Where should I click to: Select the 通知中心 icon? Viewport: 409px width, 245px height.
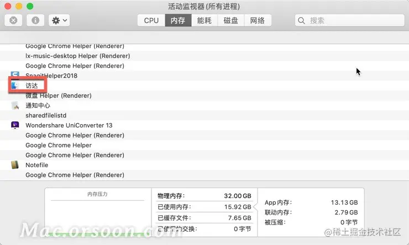pos(15,105)
